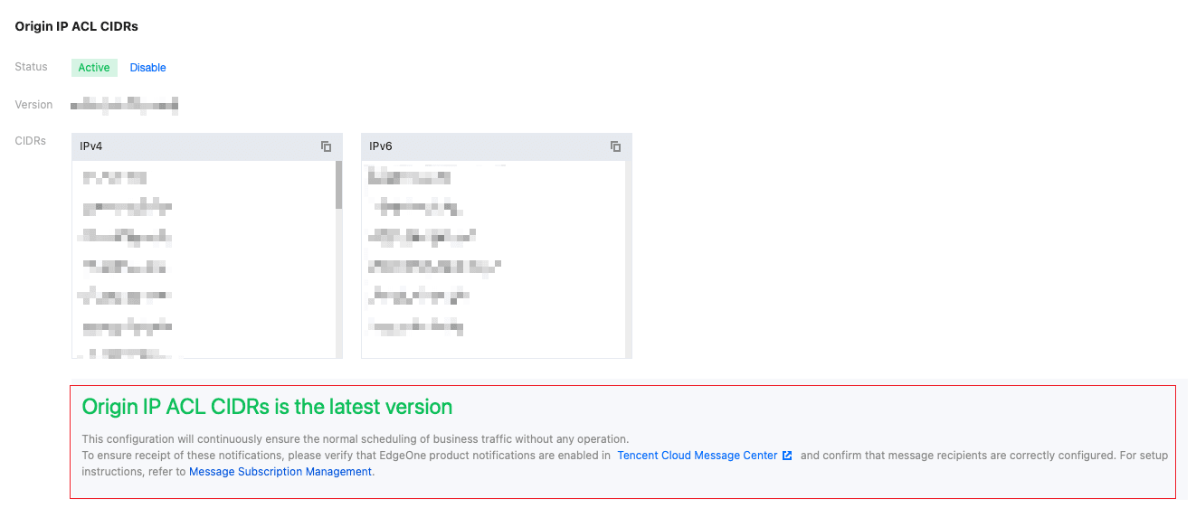
Task: Click the IPv4 list scrollbar thumb
Action: (x=339, y=184)
